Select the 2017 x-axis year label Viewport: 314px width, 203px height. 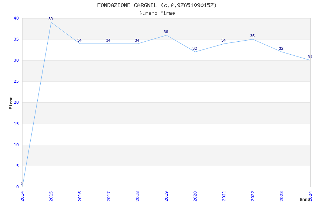(109, 196)
